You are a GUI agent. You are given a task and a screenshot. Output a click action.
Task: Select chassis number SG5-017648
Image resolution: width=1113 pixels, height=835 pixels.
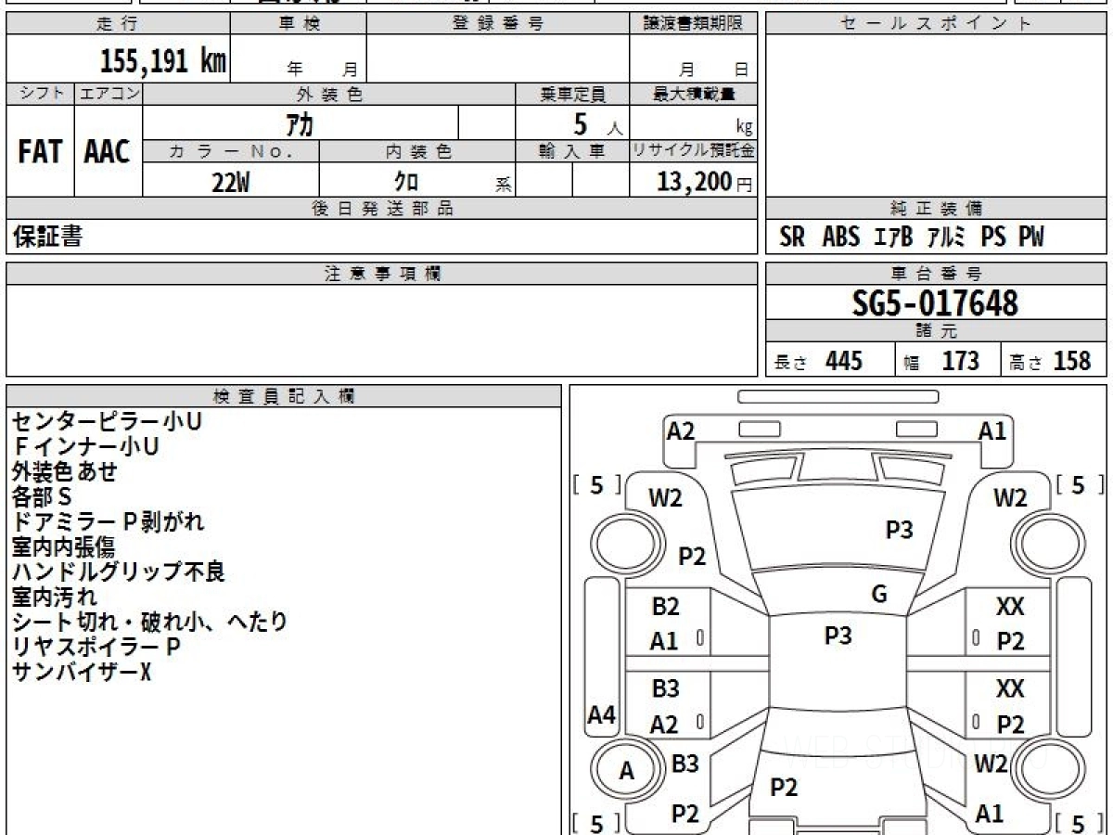click(935, 302)
